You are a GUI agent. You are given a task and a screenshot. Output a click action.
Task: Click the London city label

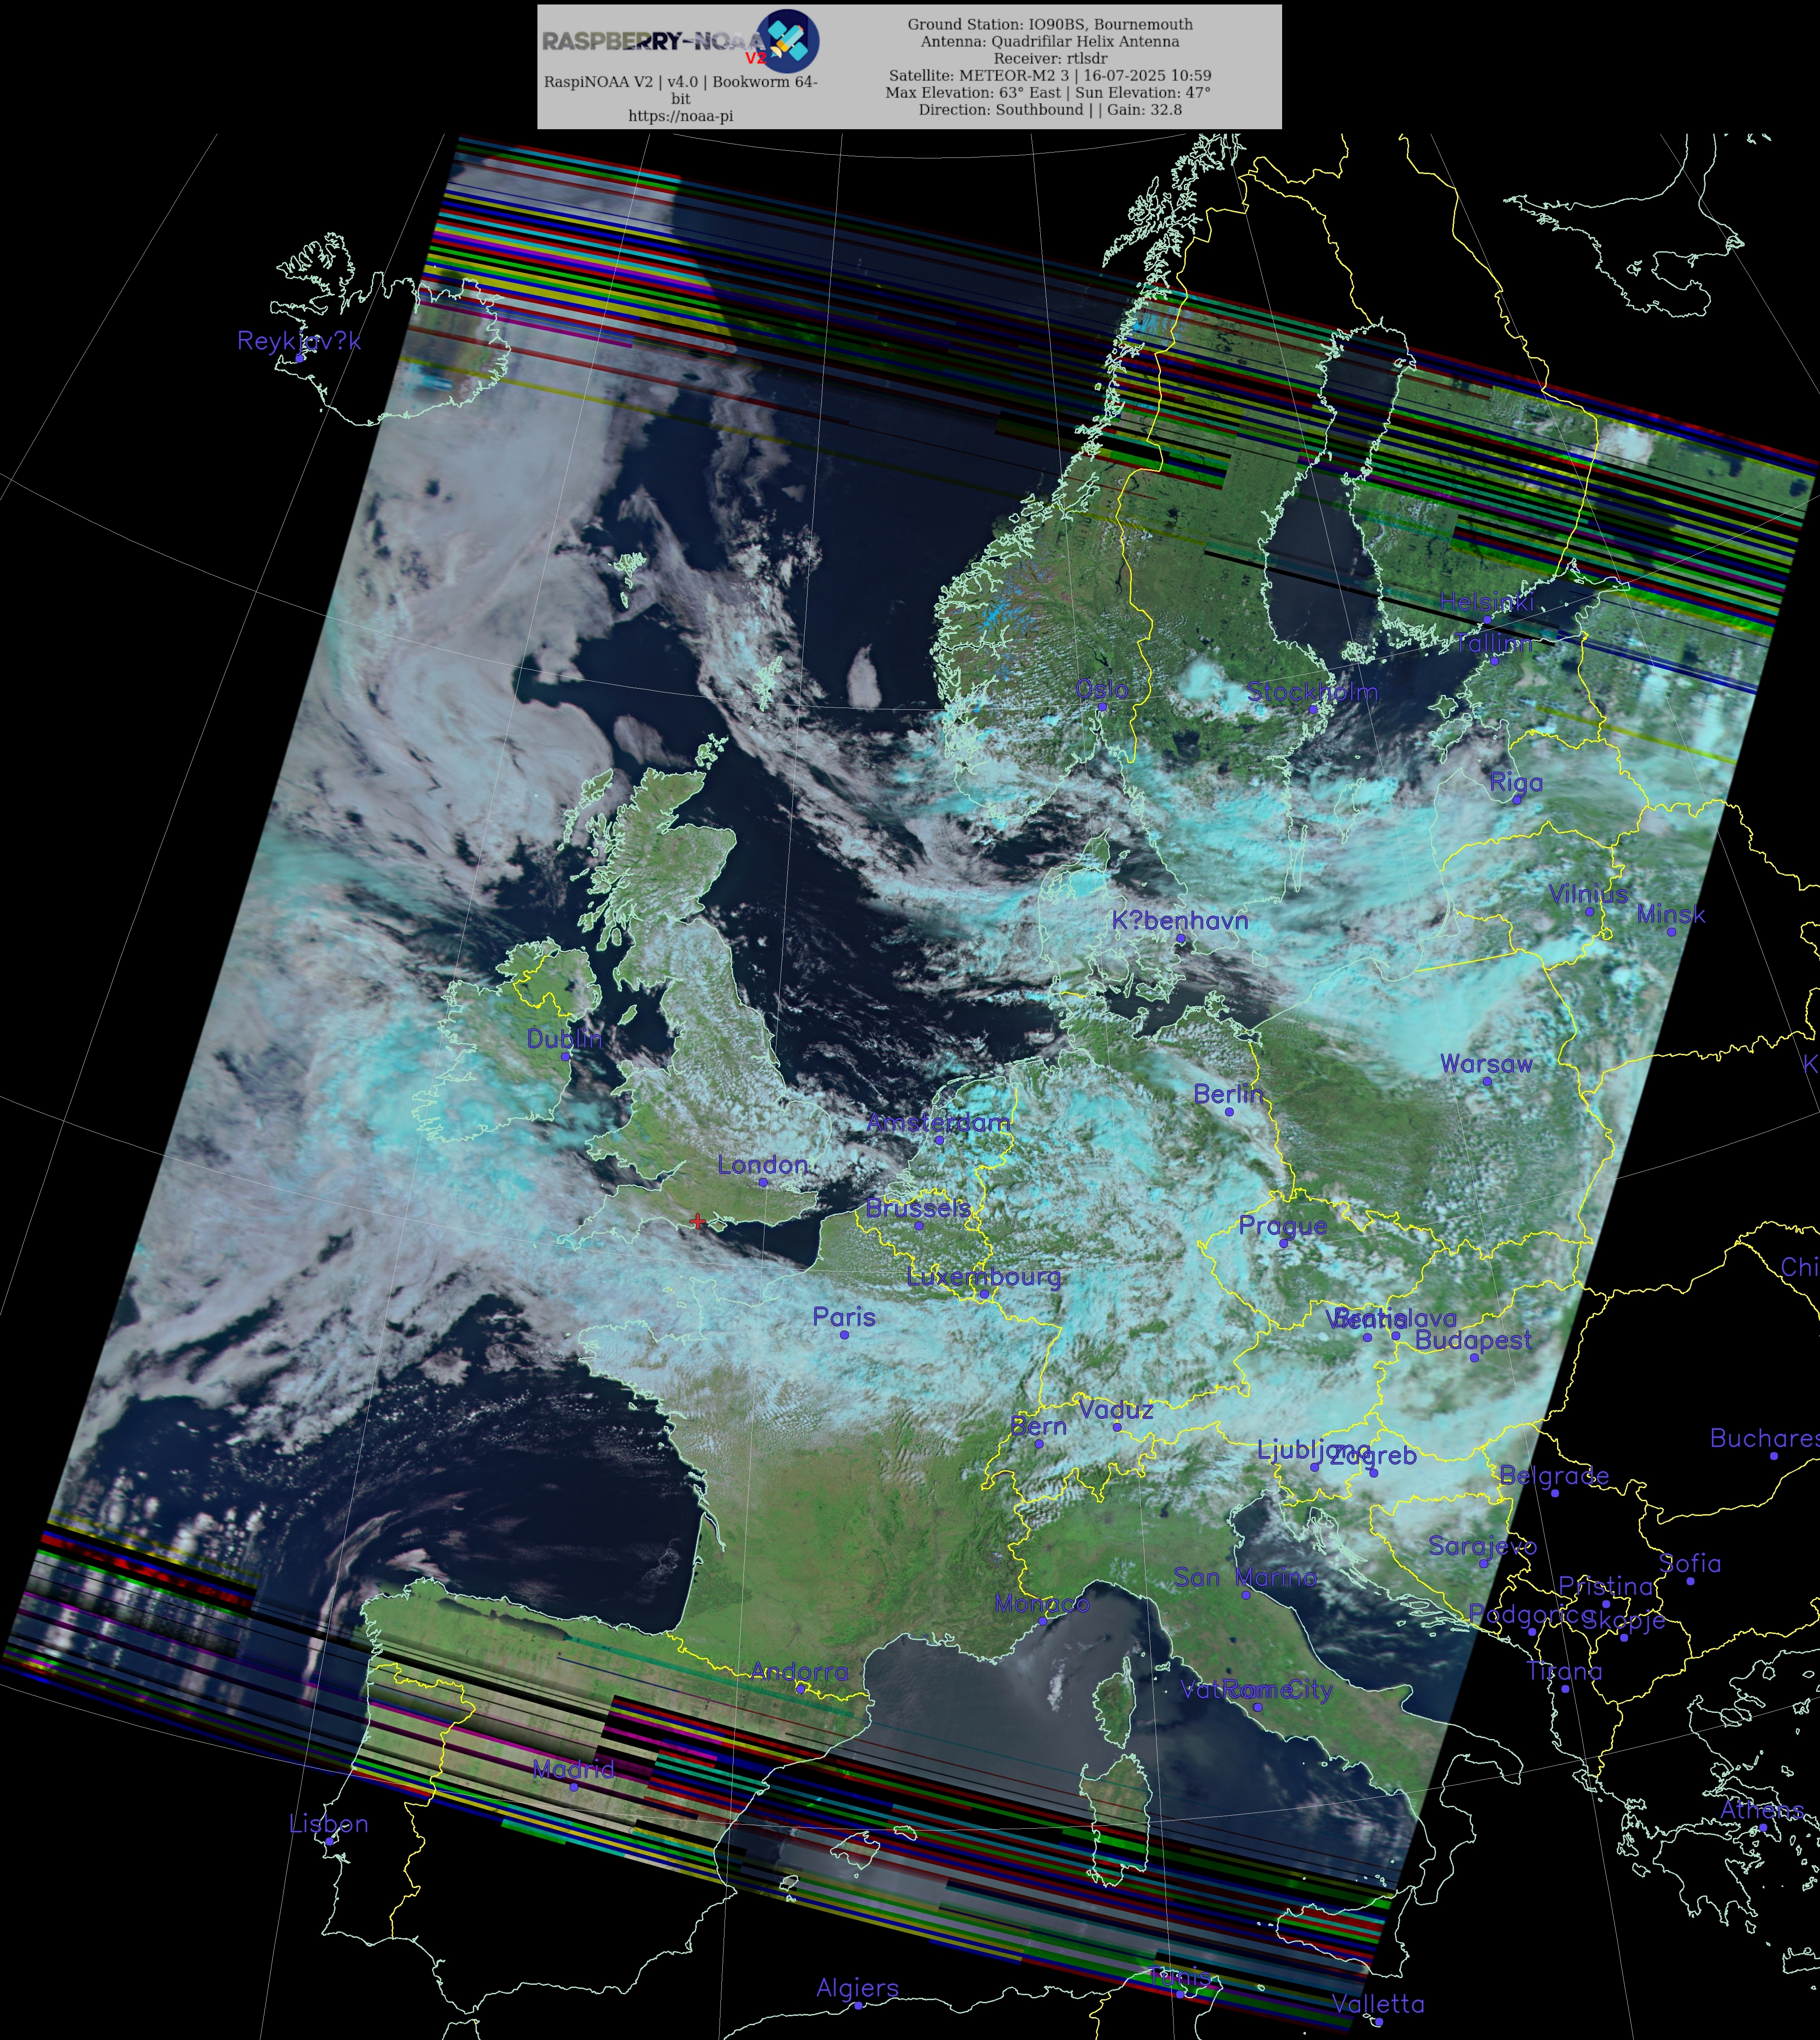click(x=762, y=1165)
